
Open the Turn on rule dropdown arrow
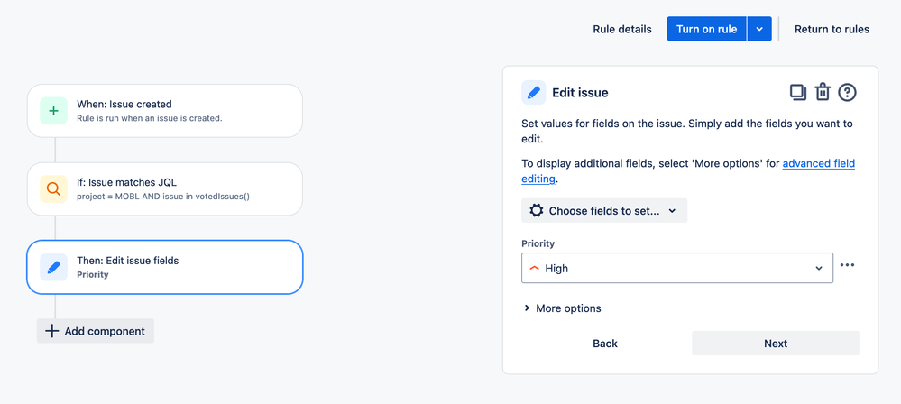click(759, 29)
